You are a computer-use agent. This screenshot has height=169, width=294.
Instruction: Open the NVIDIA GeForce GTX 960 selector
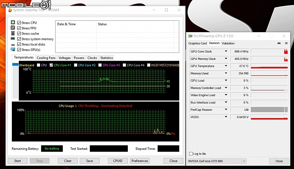[x=217, y=161]
